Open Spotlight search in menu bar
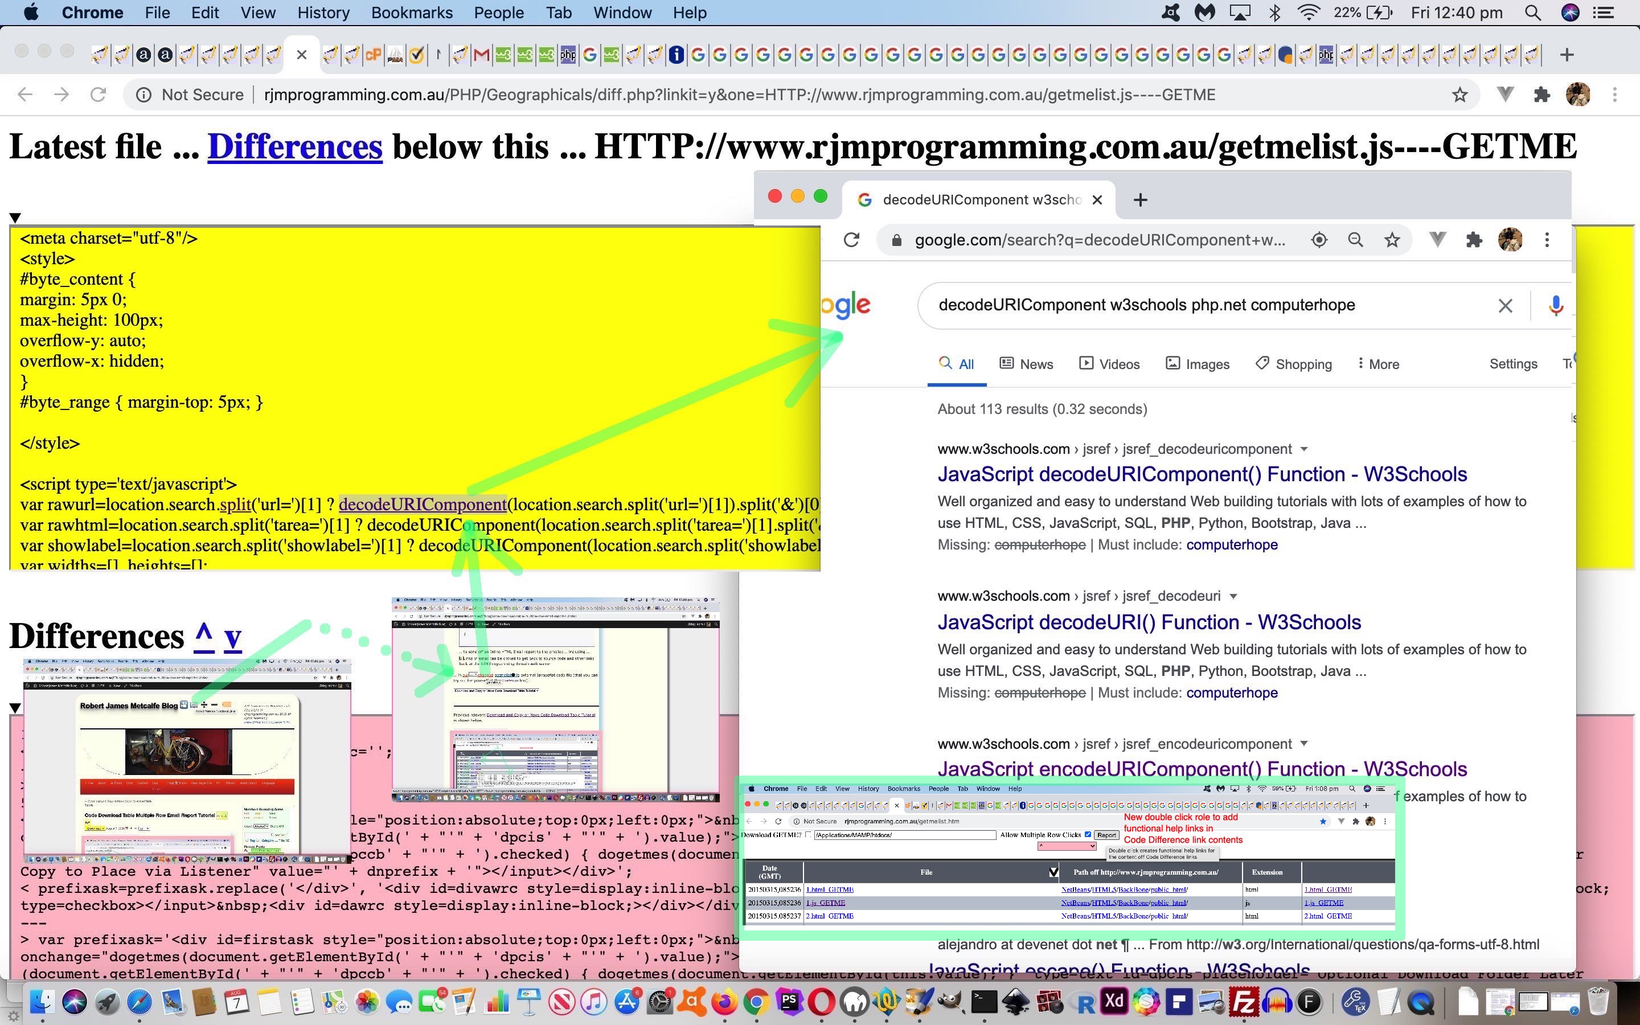 click(x=1533, y=13)
